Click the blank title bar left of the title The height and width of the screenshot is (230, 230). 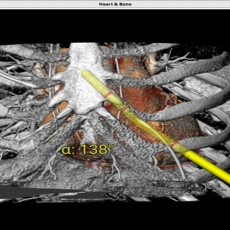click(49, 4)
